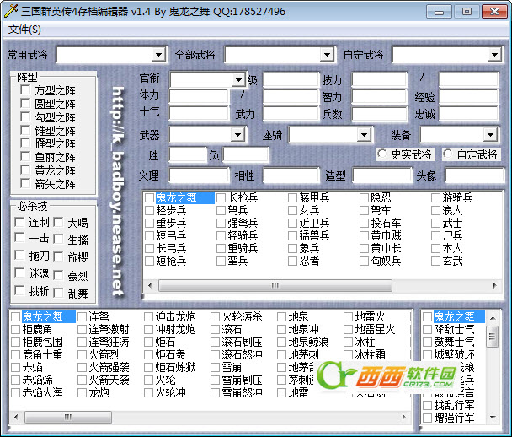This screenshot has width=512, height=437.
Task: Check the 玄武 troop box
Action: 435,261
